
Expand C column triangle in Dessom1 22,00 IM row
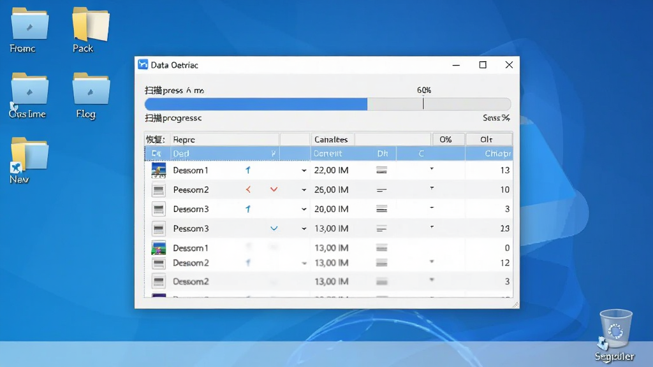coord(432,168)
